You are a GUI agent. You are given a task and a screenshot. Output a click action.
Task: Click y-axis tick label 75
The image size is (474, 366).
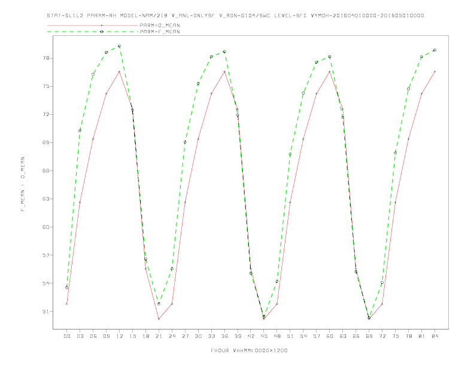click(x=45, y=86)
